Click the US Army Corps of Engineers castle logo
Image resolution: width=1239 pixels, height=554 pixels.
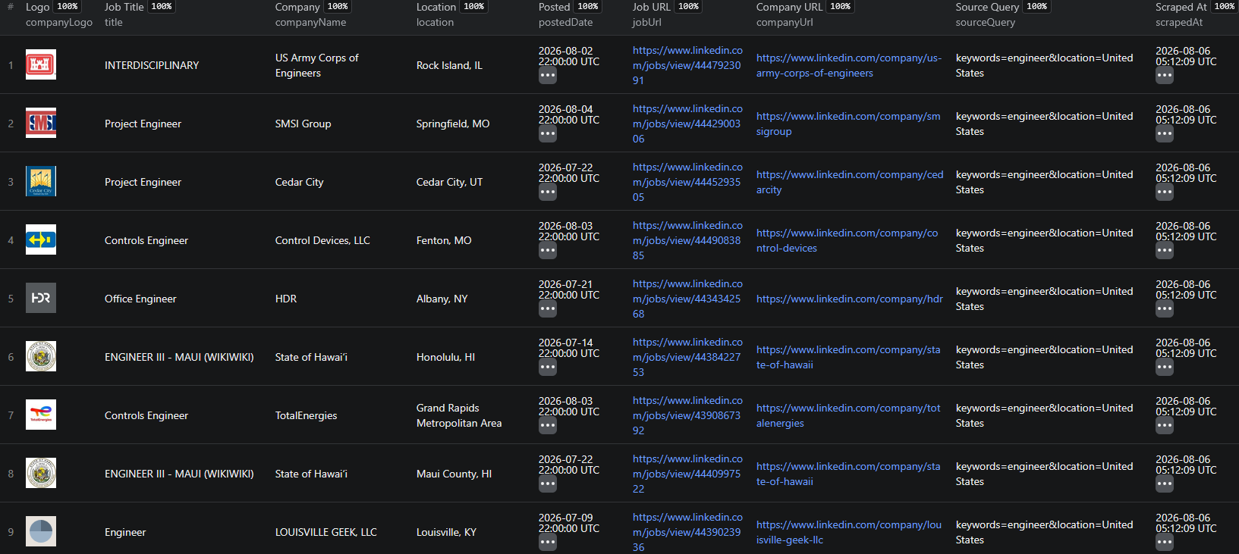[41, 64]
